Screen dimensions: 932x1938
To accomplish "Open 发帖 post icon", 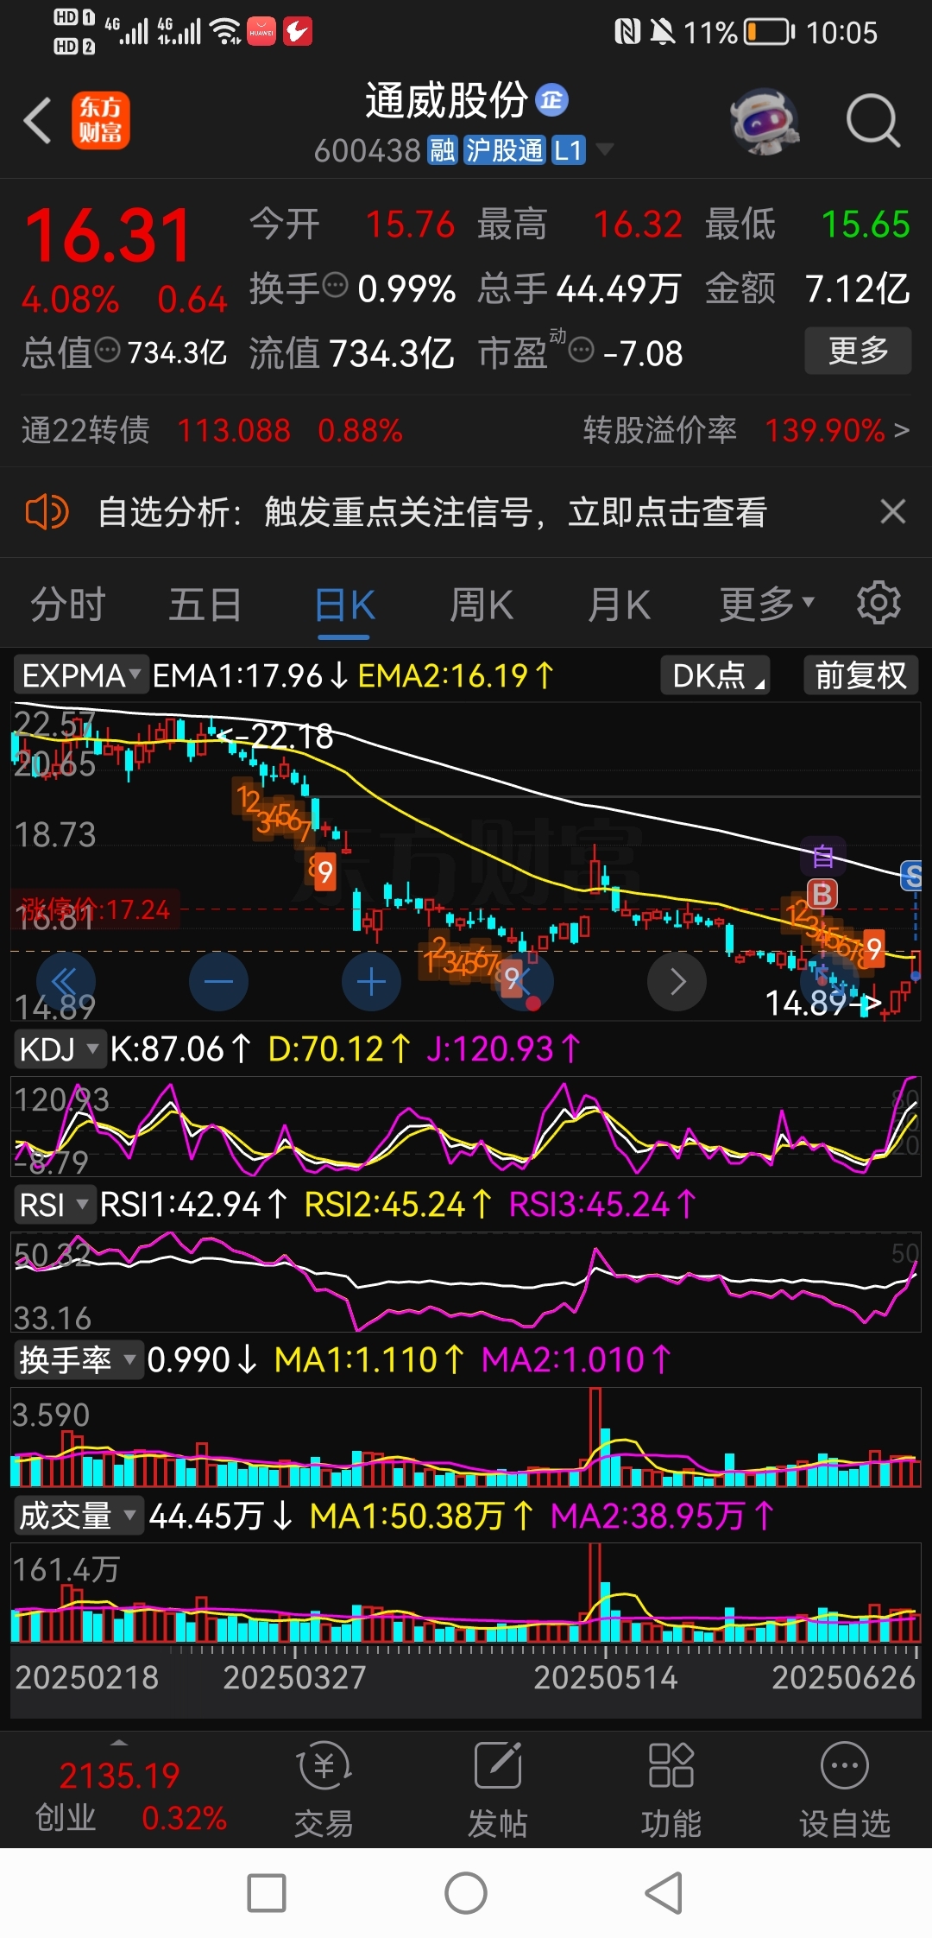I will [x=498, y=1789].
